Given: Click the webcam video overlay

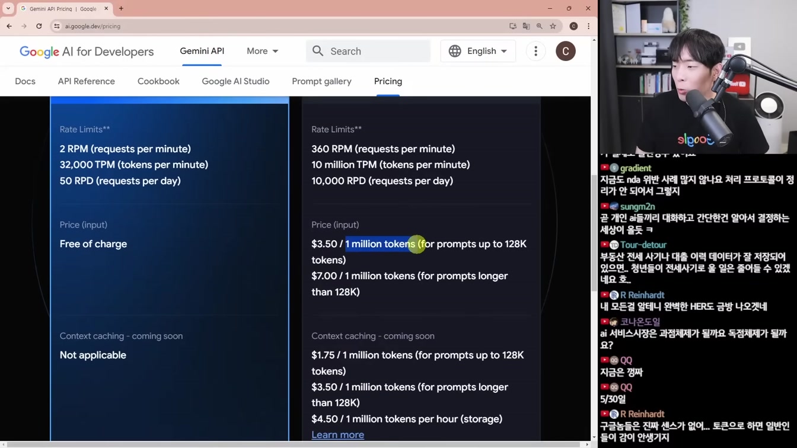Looking at the screenshot, I should (698, 77).
